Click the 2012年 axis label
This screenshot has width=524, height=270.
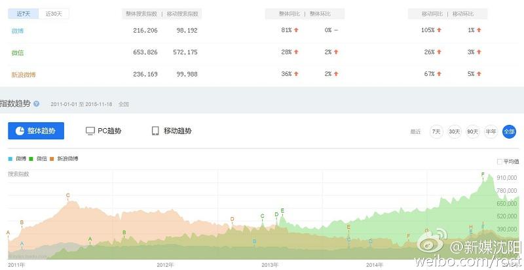coord(165,265)
